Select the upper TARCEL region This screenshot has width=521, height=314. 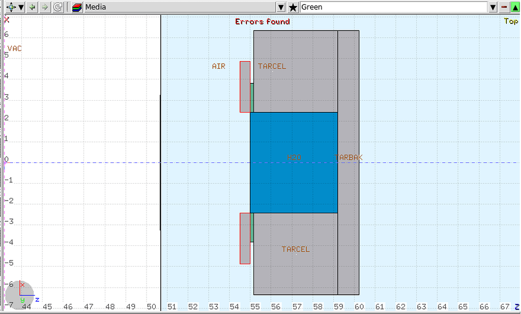(x=295, y=87)
